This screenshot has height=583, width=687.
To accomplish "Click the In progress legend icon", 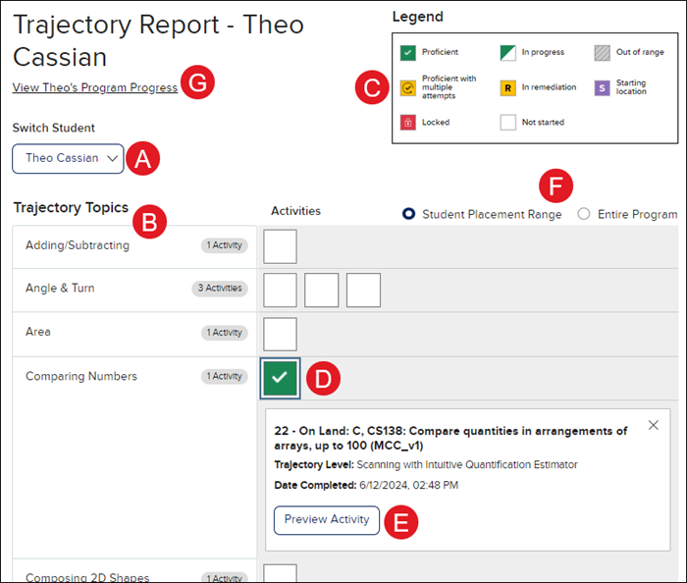I will pyautogui.click(x=507, y=52).
